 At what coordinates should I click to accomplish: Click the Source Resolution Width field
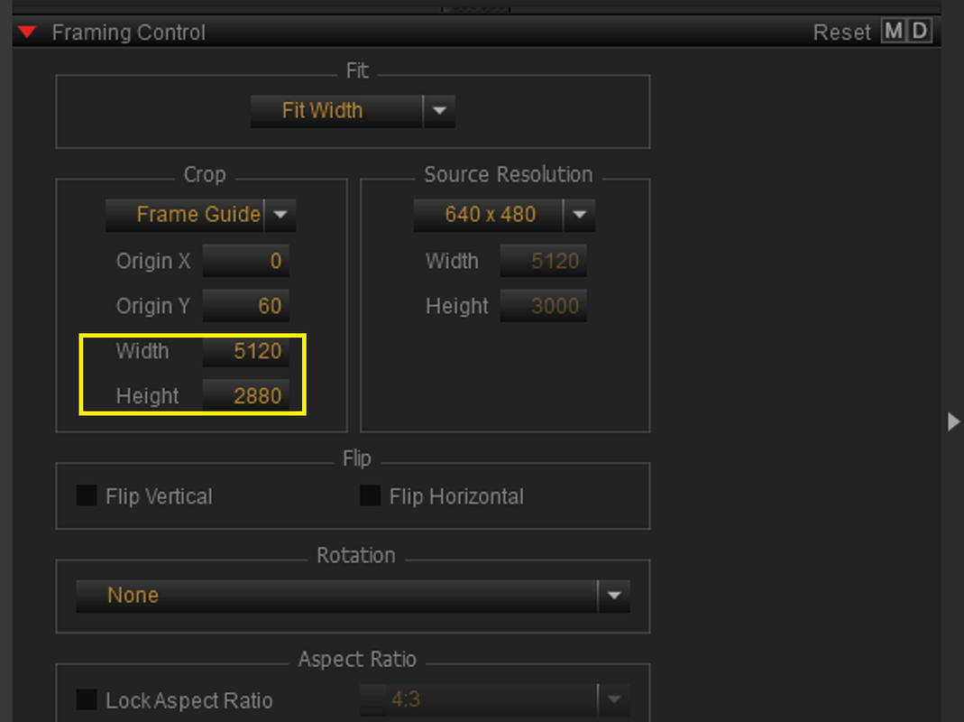point(544,261)
